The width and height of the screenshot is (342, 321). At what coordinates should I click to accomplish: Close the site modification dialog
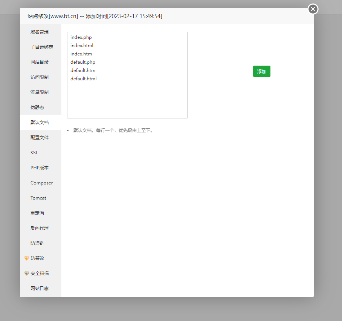click(313, 9)
